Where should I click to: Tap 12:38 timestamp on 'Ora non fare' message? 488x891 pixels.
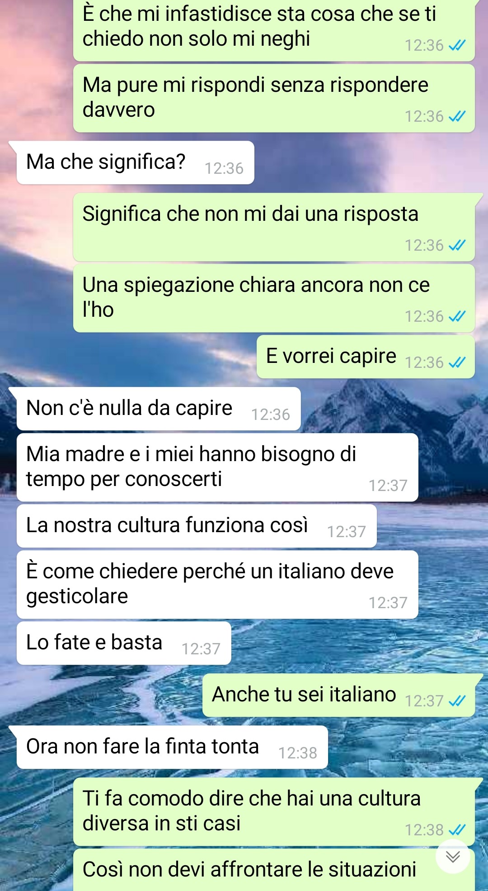click(298, 753)
